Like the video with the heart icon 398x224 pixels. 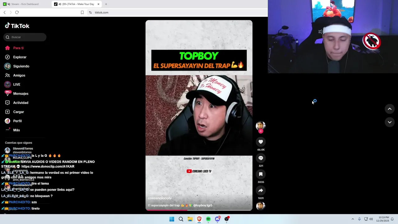[x=261, y=142]
